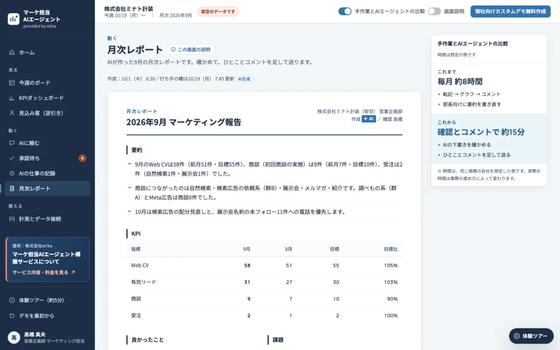Screen dimensions: 560x350
Task: Click the chat icon beside AIに頼む
Action: click(12, 143)
